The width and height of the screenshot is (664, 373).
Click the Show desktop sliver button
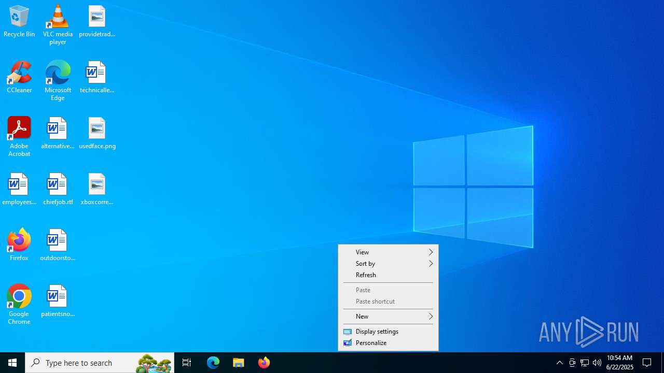pos(662,363)
